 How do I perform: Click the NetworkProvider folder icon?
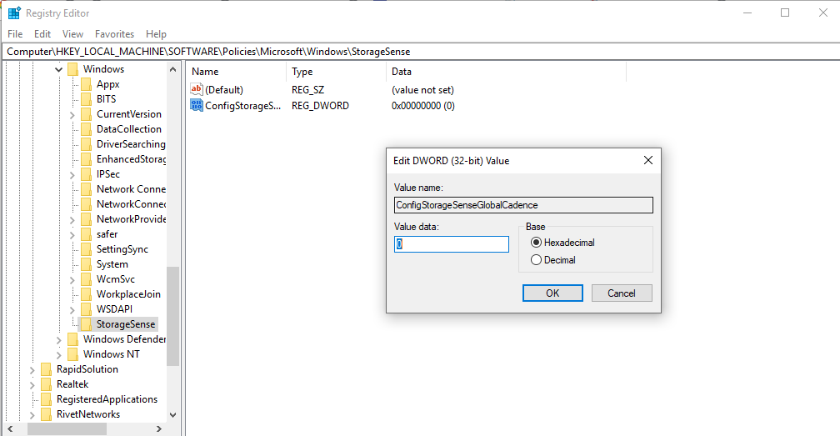click(87, 219)
